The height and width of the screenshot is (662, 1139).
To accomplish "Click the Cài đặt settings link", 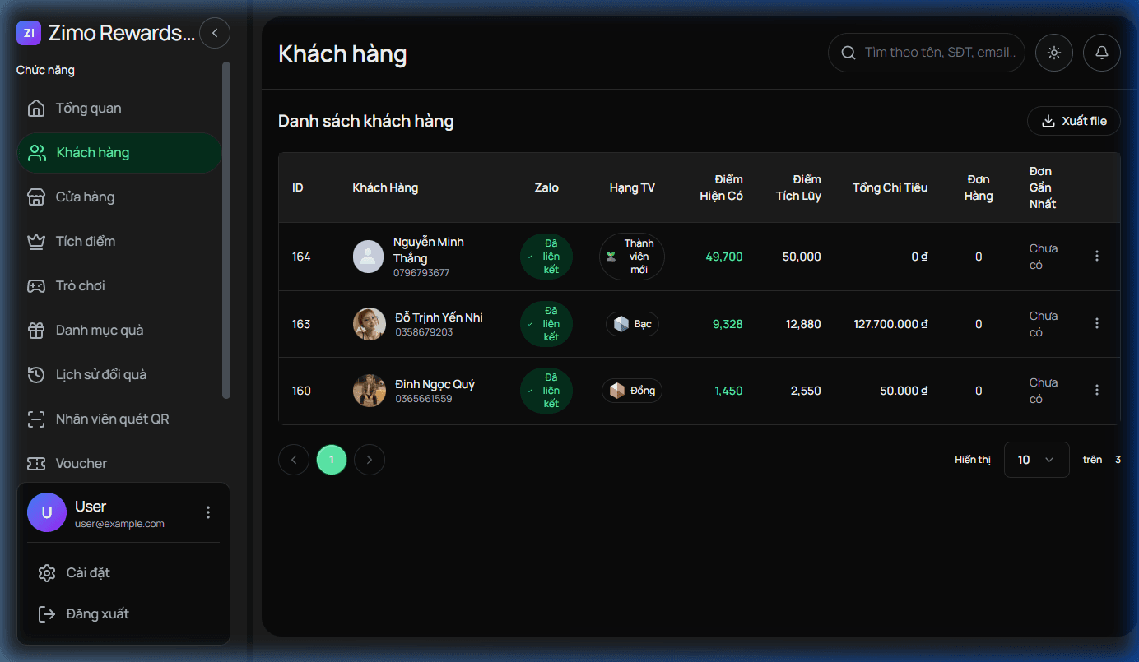I will click(x=87, y=573).
